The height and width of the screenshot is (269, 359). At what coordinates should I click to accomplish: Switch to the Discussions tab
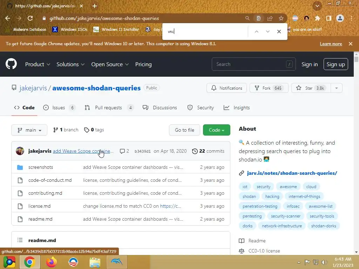160,108
